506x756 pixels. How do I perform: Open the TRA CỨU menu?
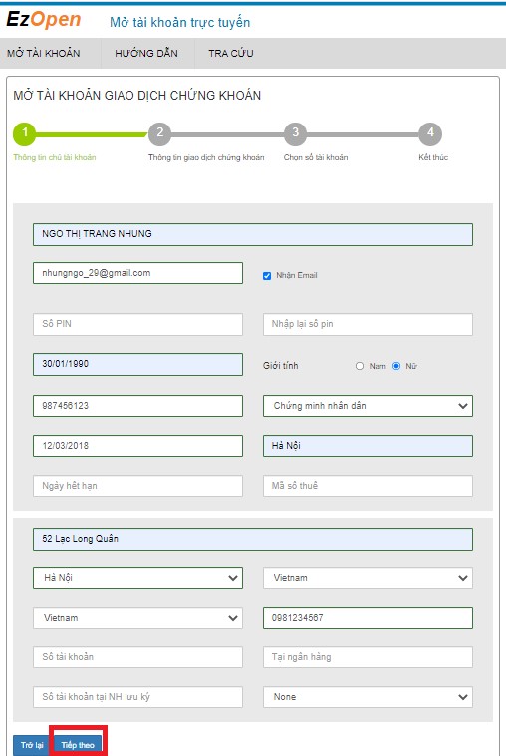click(x=230, y=53)
